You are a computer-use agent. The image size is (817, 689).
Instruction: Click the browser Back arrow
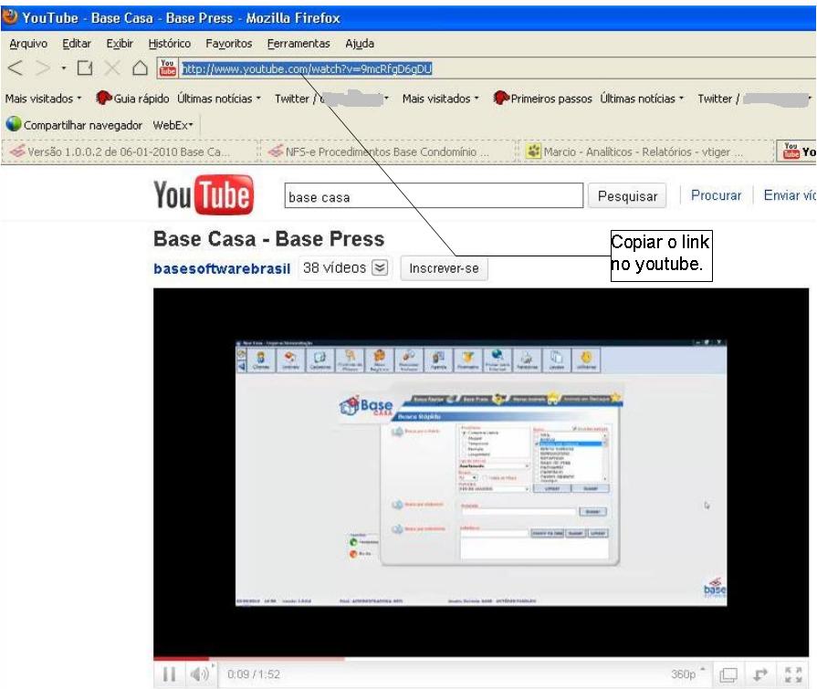tap(16, 68)
